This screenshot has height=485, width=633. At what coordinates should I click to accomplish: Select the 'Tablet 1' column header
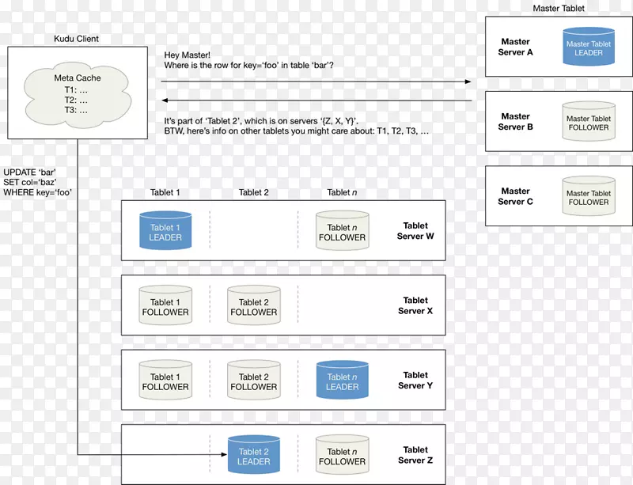pyautogui.click(x=165, y=192)
